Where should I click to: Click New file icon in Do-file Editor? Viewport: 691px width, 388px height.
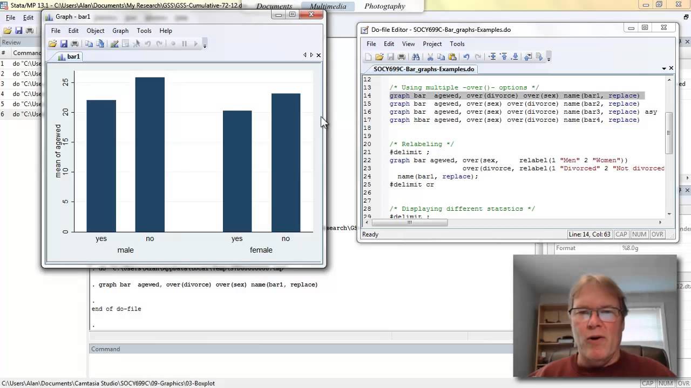tap(368, 57)
